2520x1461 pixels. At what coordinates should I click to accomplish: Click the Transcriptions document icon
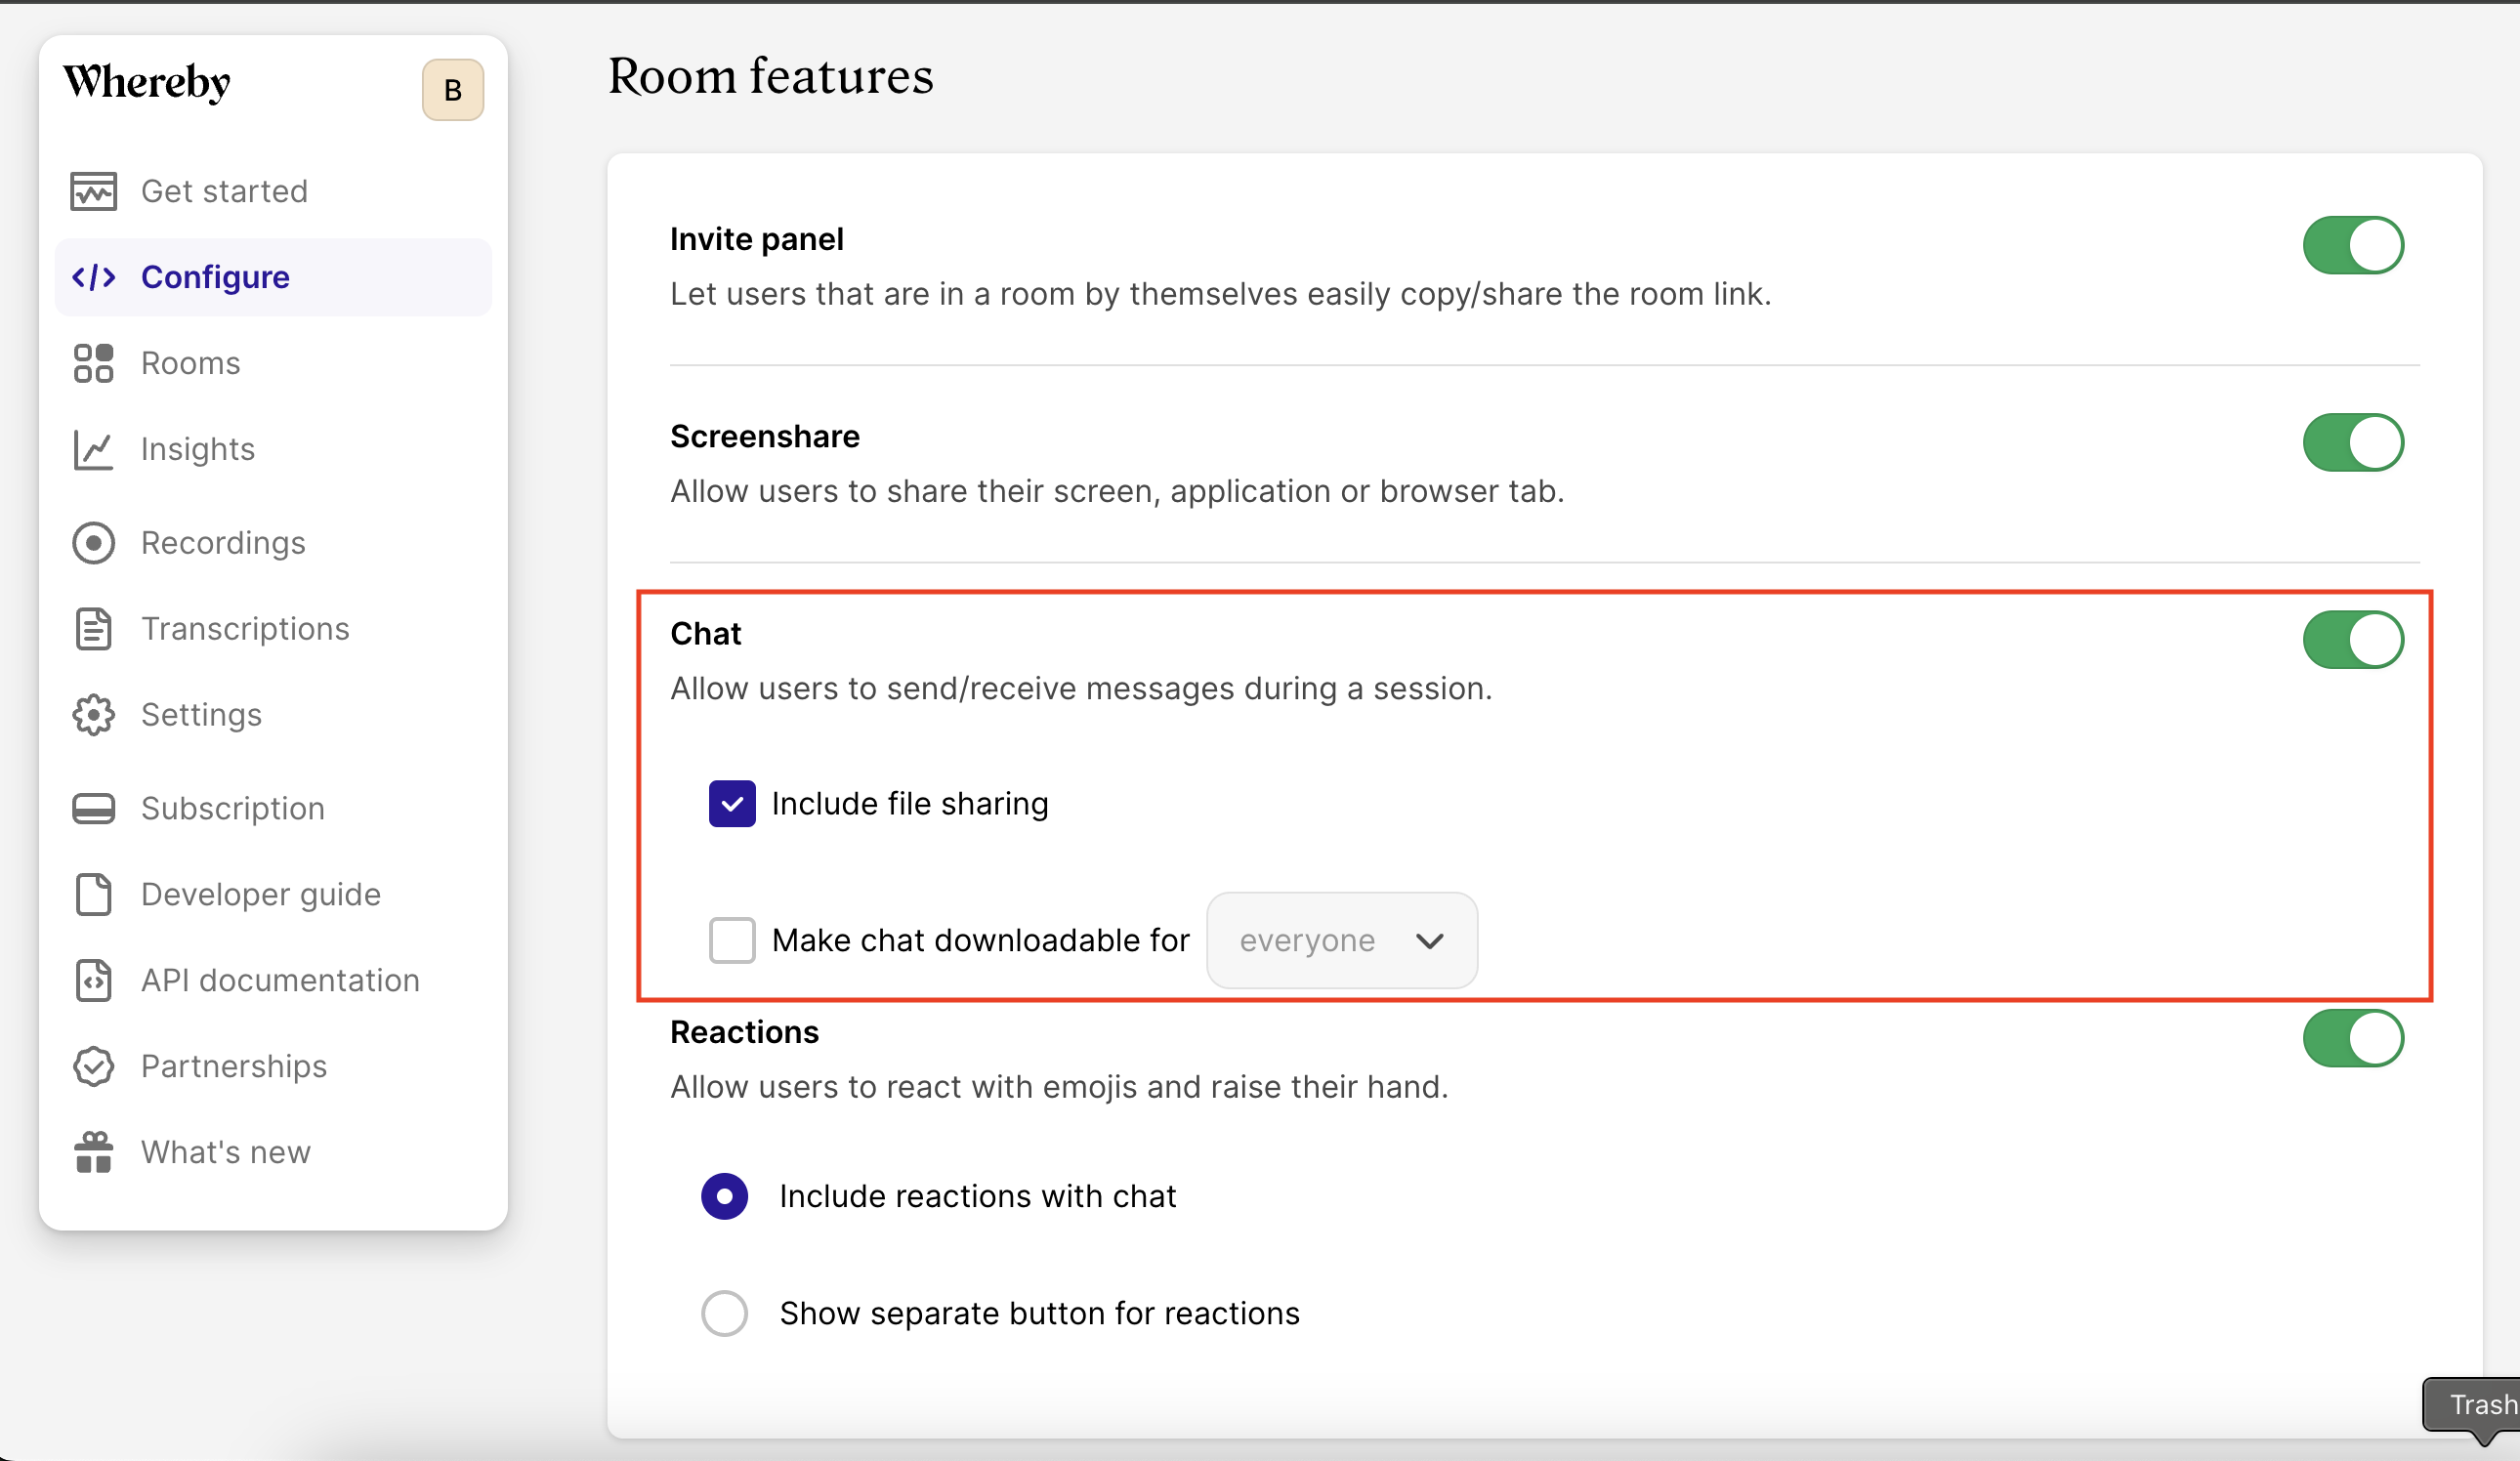[x=93, y=629]
